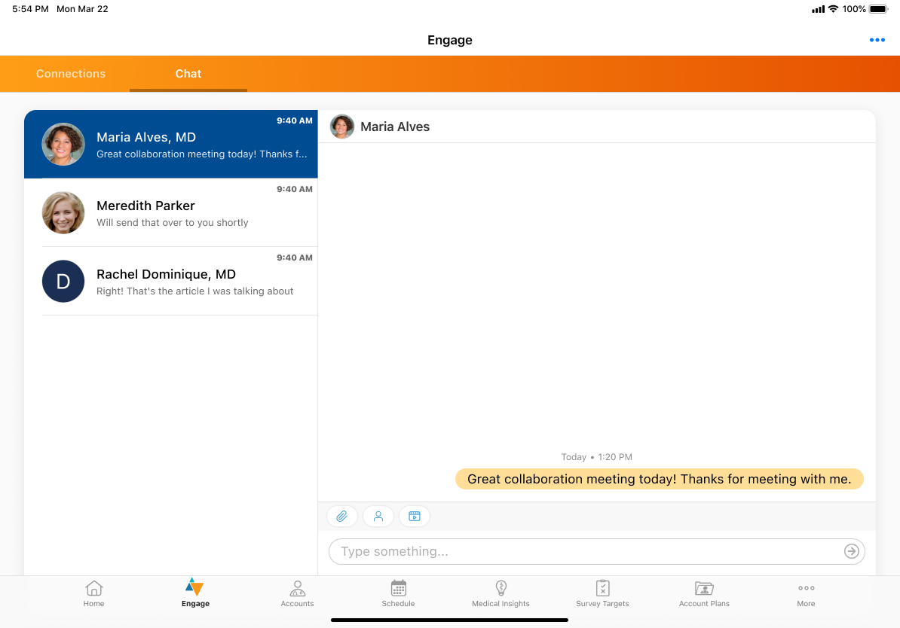Switch to the Connections tab
The image size is (900, 628).
(71, 74)
